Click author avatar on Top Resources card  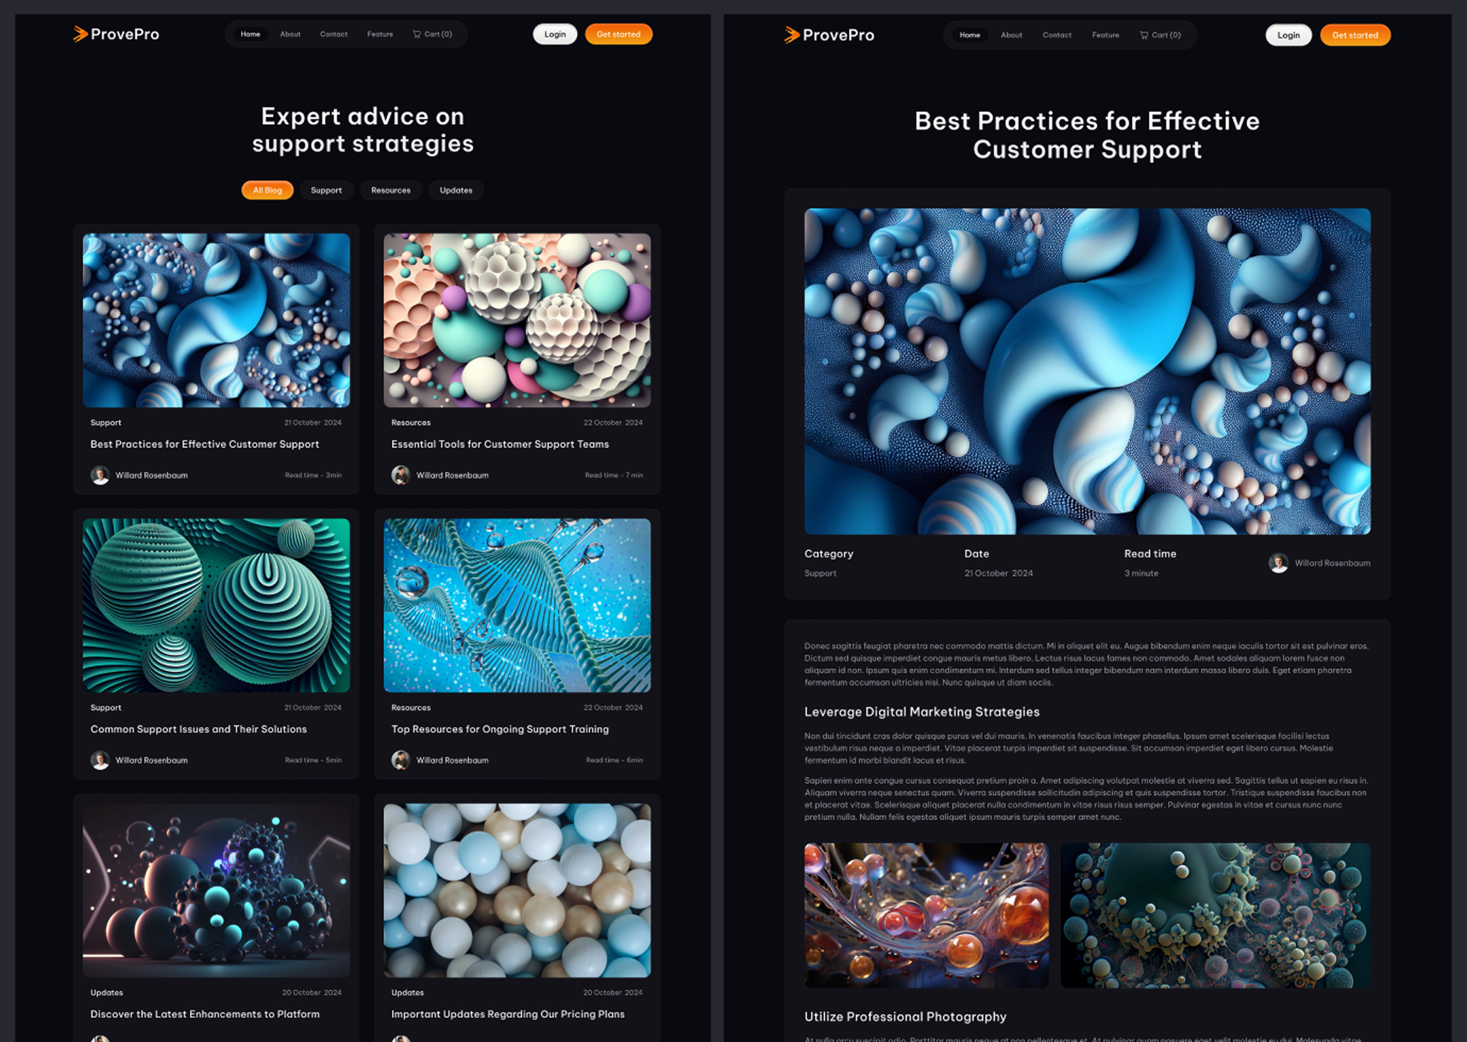pos(400,760)
